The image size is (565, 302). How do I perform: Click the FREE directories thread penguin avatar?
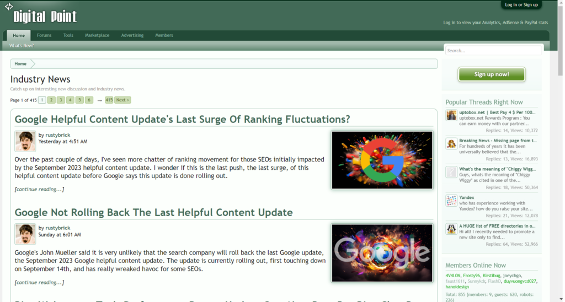(x=451, y=229)
